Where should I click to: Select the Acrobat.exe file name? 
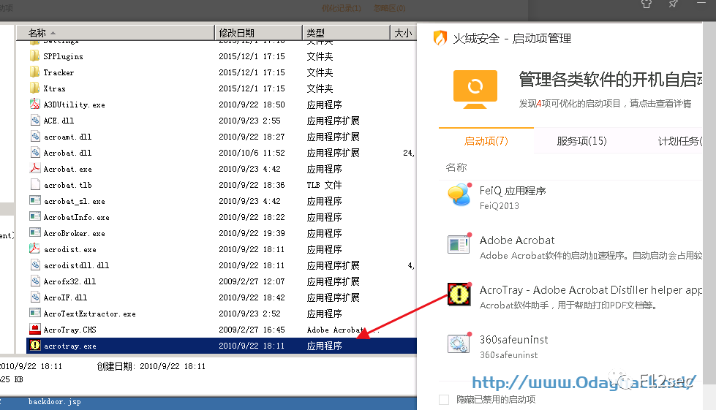coord(67,169)
